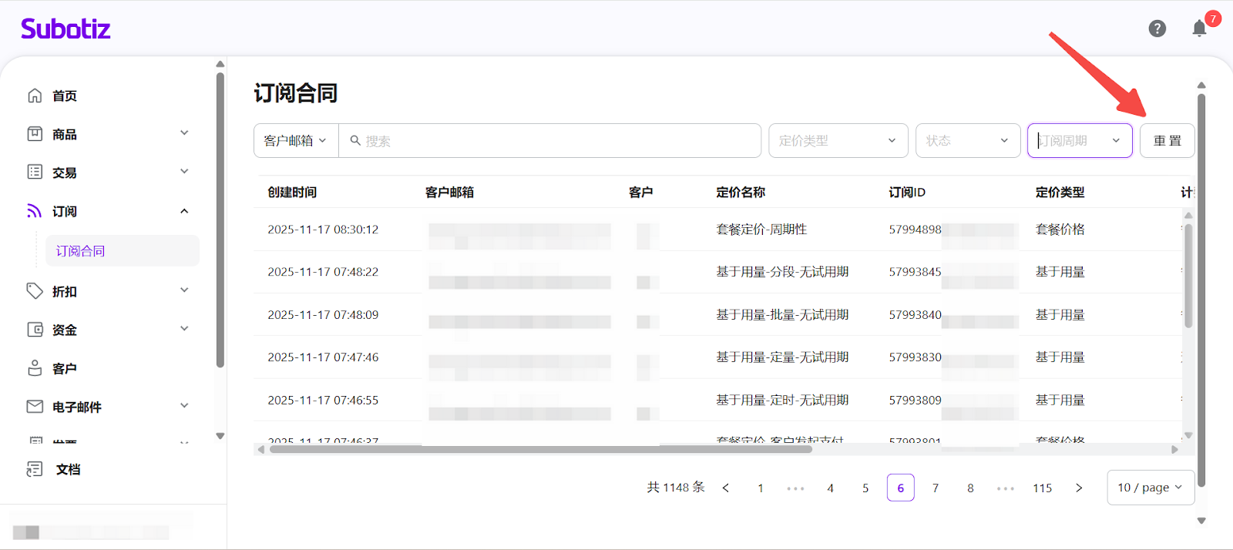Open the 状态 filter dropdown
The image size is (1233, 550).
point(967,141)
